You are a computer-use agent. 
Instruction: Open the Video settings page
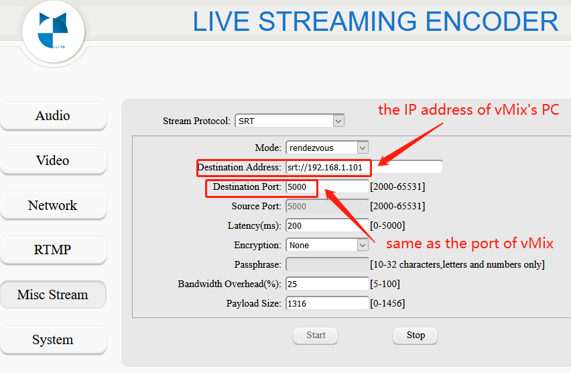(x=53, y=160)
